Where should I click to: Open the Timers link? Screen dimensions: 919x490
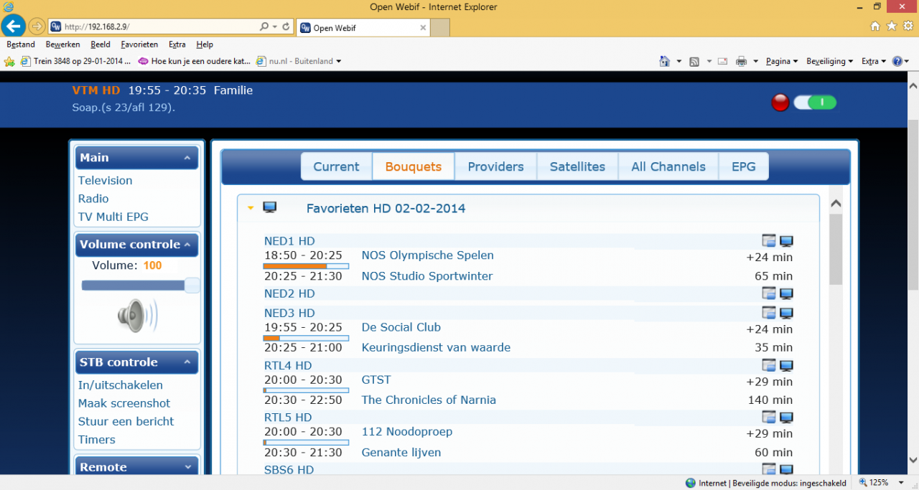pos(97,439)
